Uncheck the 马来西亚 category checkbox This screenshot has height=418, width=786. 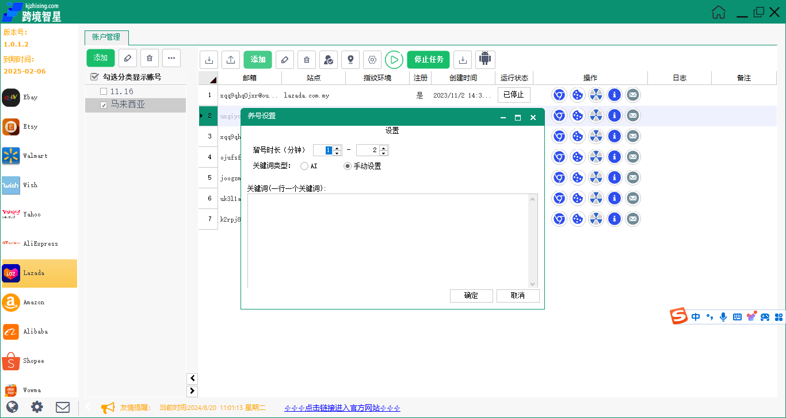[x=104, y=105]
